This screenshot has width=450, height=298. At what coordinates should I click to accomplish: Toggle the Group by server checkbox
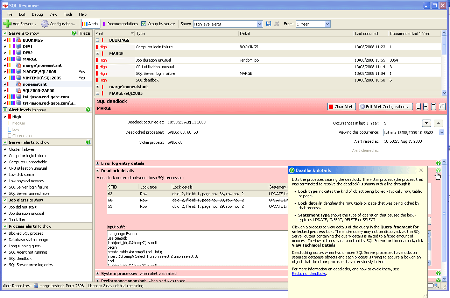(x=143, y=24)
